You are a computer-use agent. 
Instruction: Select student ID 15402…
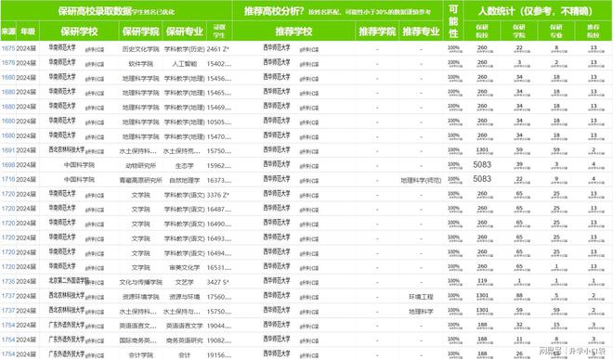coord(219,64)
